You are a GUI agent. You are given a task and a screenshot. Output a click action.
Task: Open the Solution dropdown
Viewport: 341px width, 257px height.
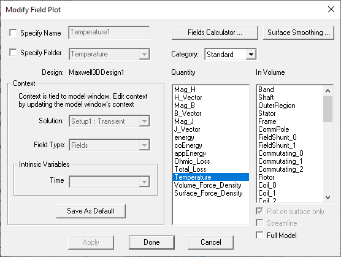144,121
